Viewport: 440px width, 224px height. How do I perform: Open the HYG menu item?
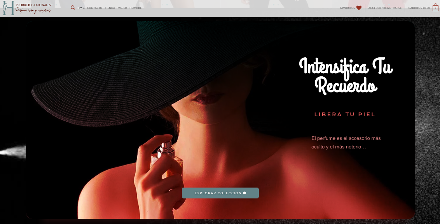coord(81,8)
